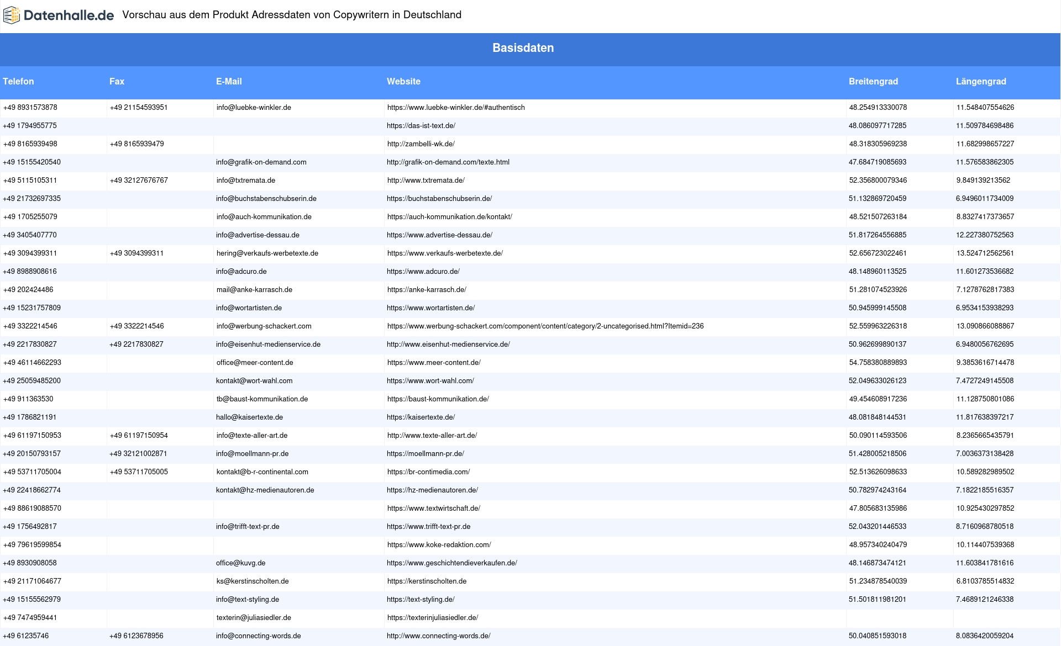This screenshot has width=1061, height=646.
Task: Click the Telefon column header
Action: tap(18, 82)
